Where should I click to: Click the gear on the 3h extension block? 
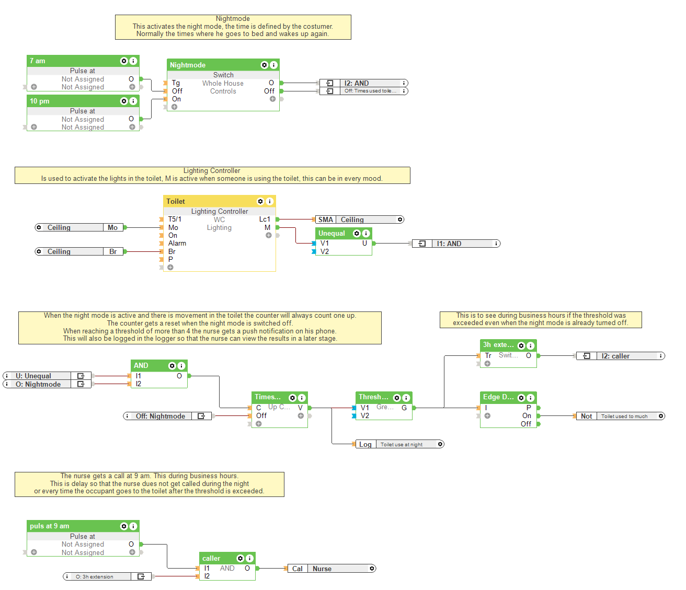[521, 345]
